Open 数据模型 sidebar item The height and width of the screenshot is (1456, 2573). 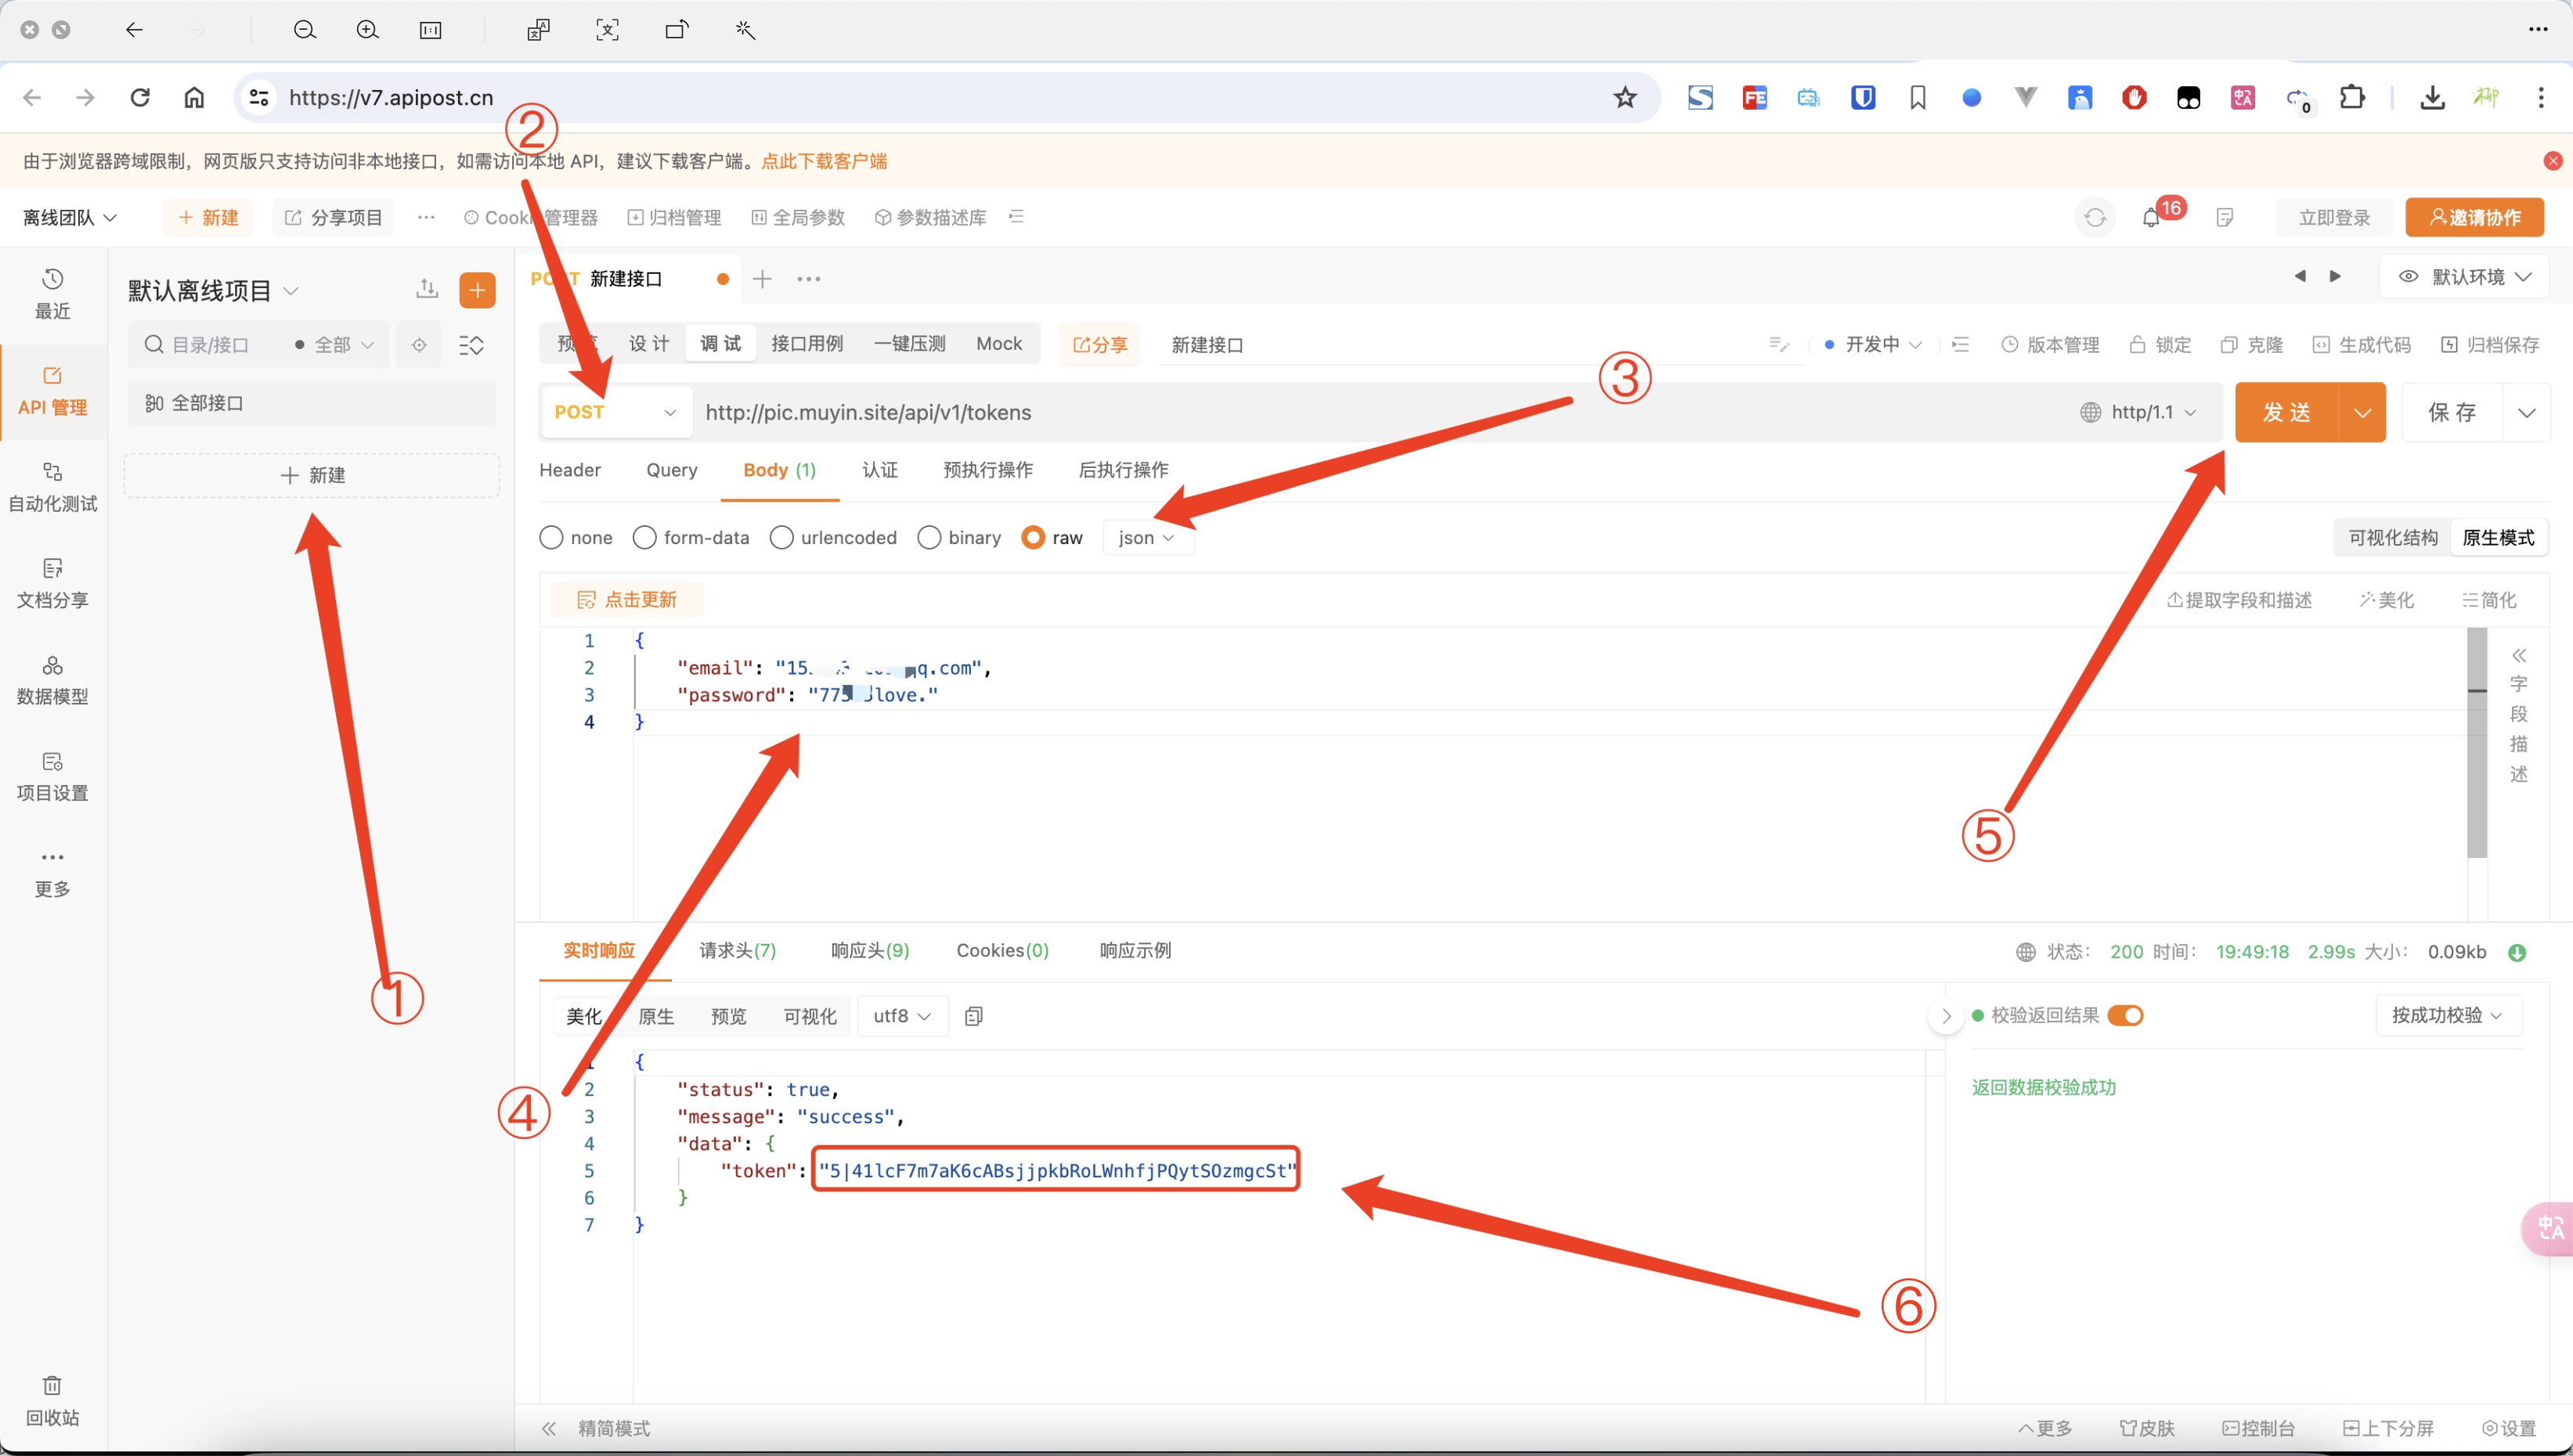click(52, 680)
